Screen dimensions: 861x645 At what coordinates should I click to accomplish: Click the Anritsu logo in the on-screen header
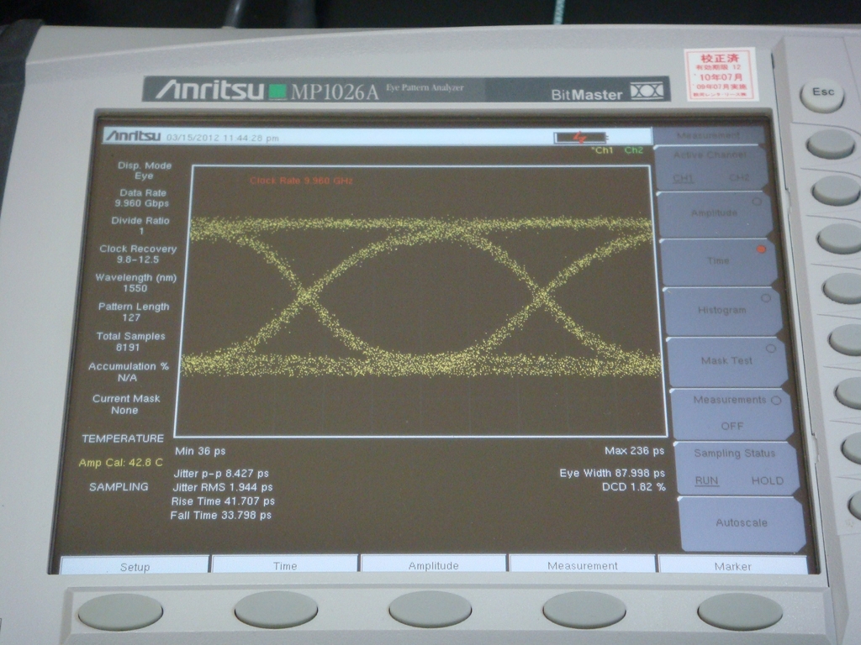coord(134,135)
